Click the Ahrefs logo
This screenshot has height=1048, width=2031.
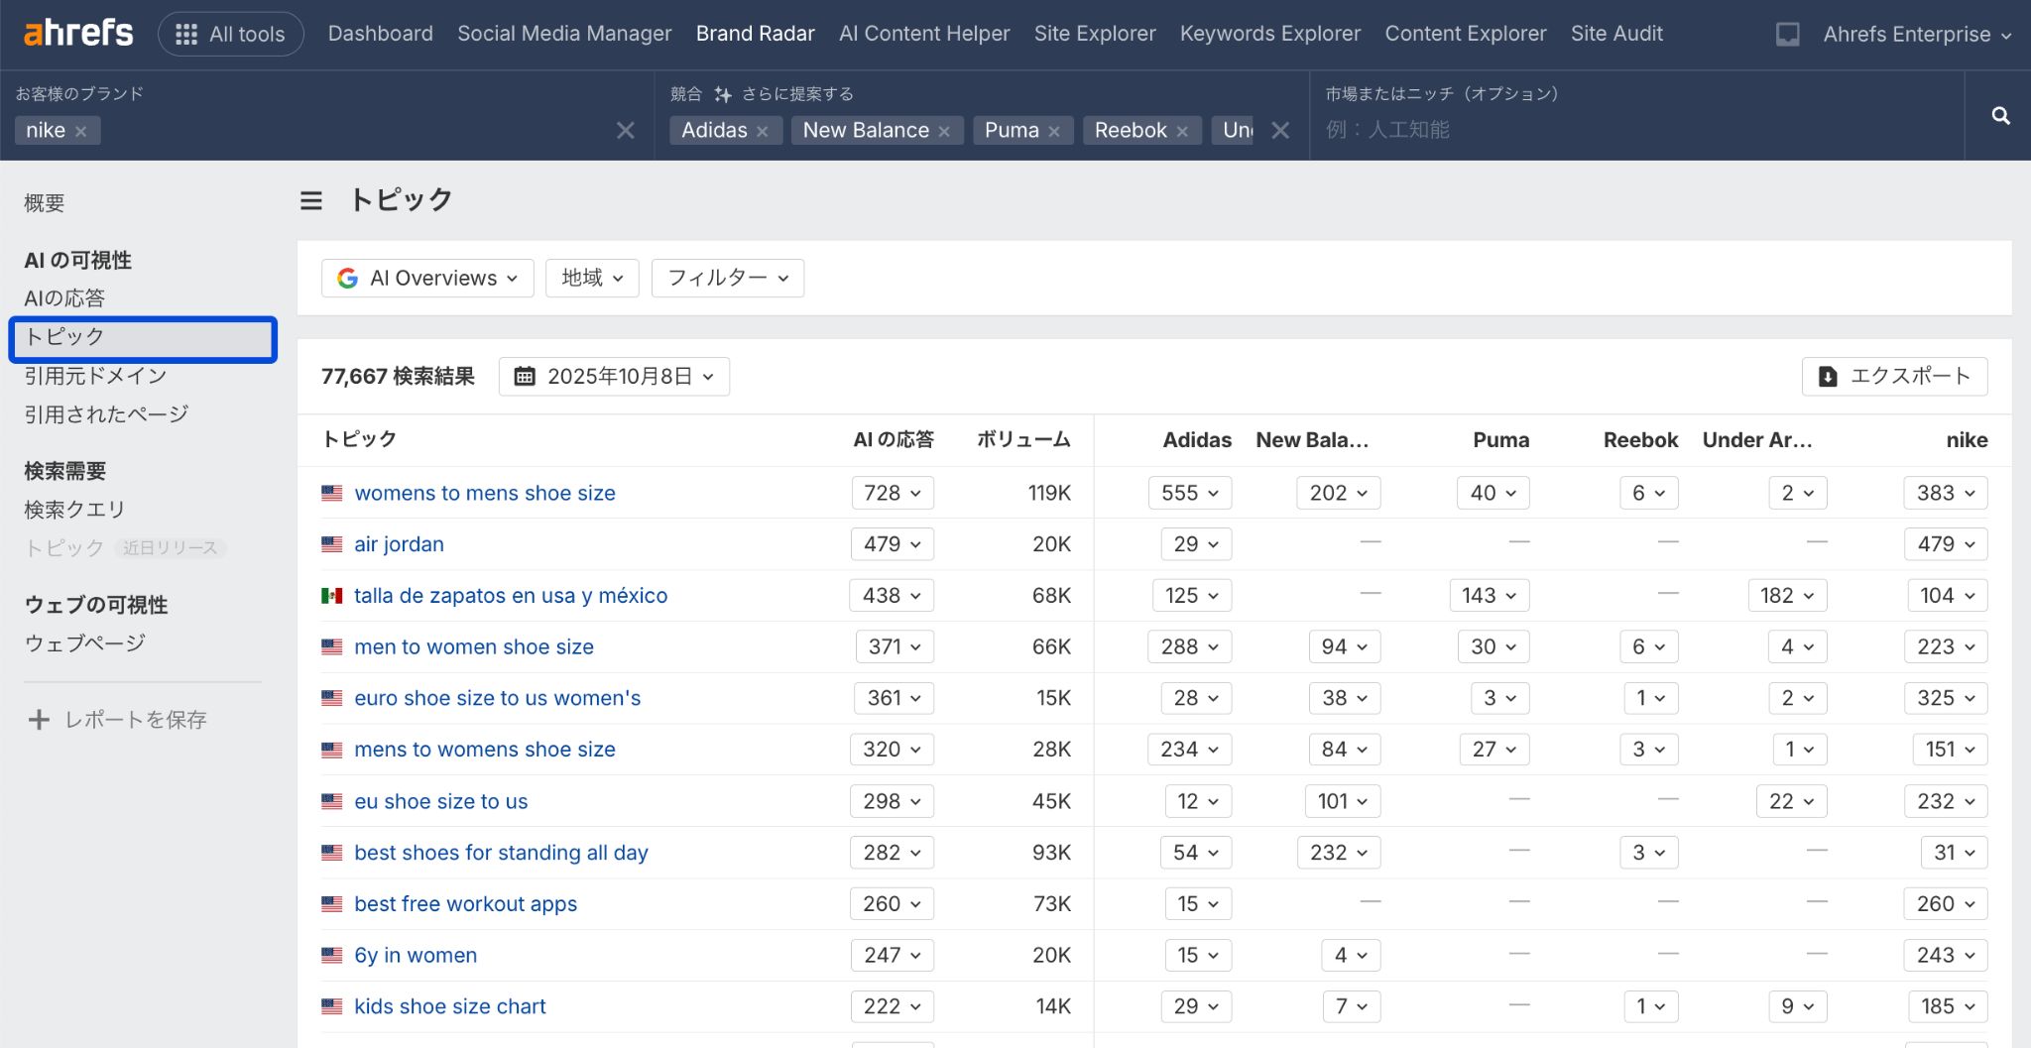click(x=77, y=34)
